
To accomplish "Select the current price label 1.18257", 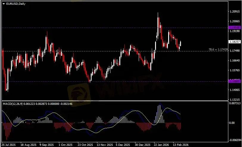I will [x=235, y=42].
